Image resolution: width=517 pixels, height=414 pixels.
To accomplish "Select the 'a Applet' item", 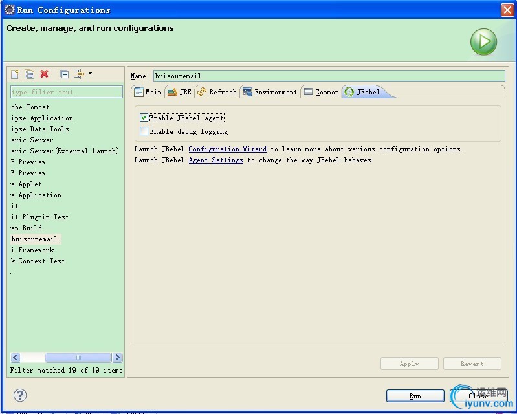I will coord(26,184).
